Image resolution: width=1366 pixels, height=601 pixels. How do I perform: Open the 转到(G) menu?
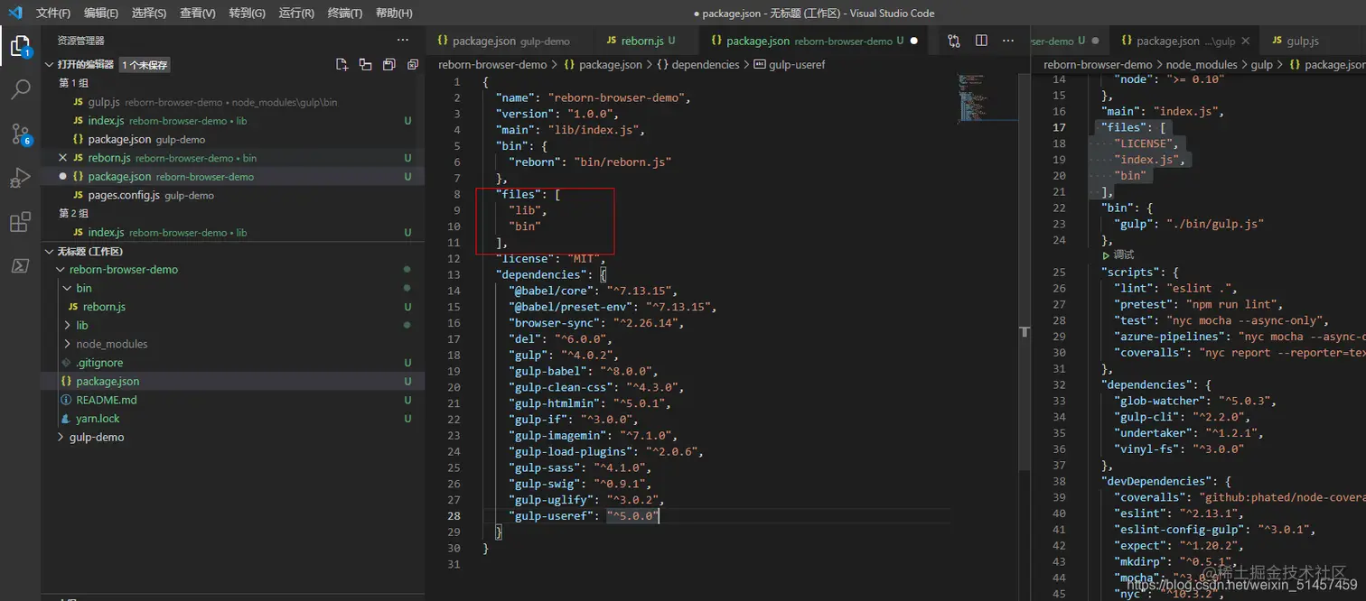(x=248, y=13)
